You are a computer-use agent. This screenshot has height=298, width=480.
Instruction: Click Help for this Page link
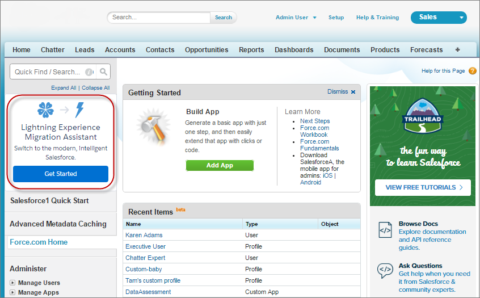point(443,71)
